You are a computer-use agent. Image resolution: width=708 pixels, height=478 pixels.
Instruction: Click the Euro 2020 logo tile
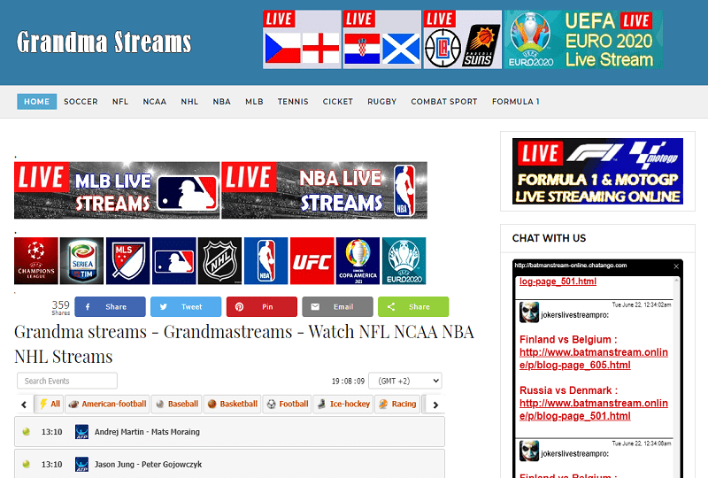pyautogui.click(x=404, y=261)
